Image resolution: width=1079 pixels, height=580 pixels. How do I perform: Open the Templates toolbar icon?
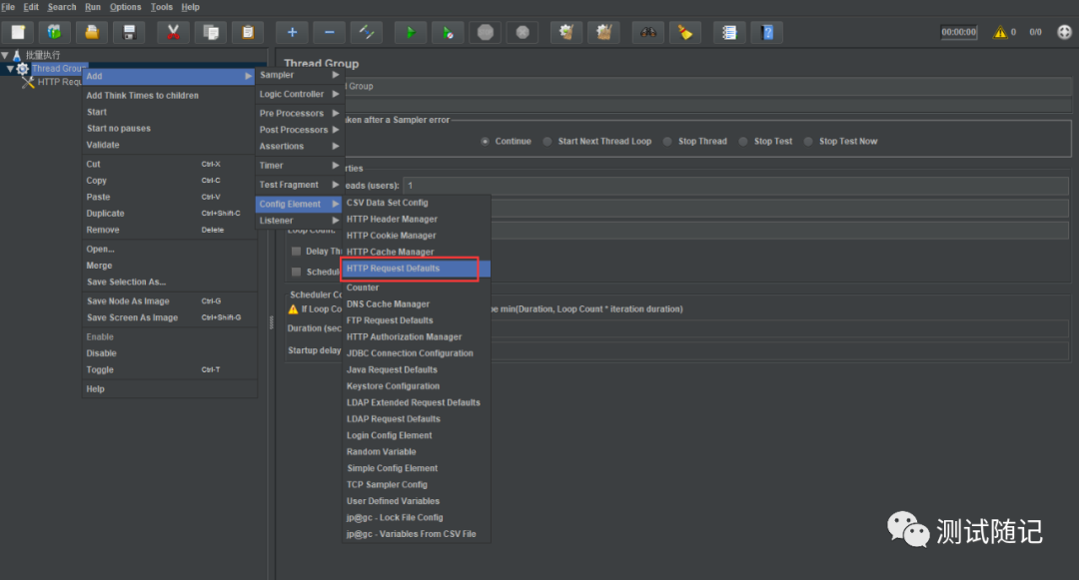click(55, 32)
